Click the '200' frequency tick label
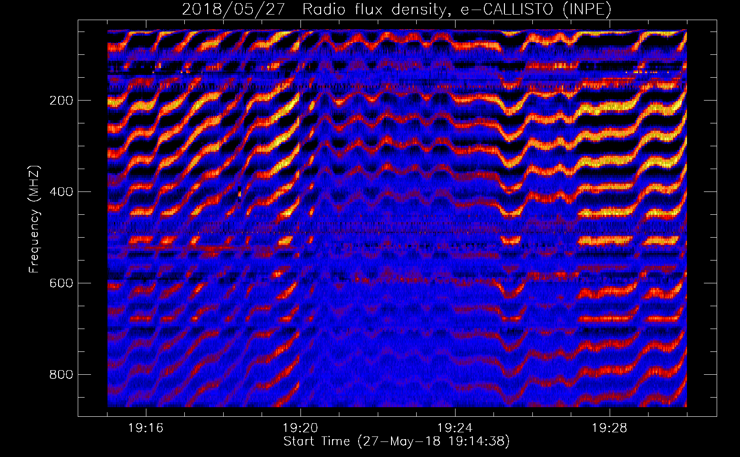This screenshot has width=740, height=457. [x=61, y=101]
